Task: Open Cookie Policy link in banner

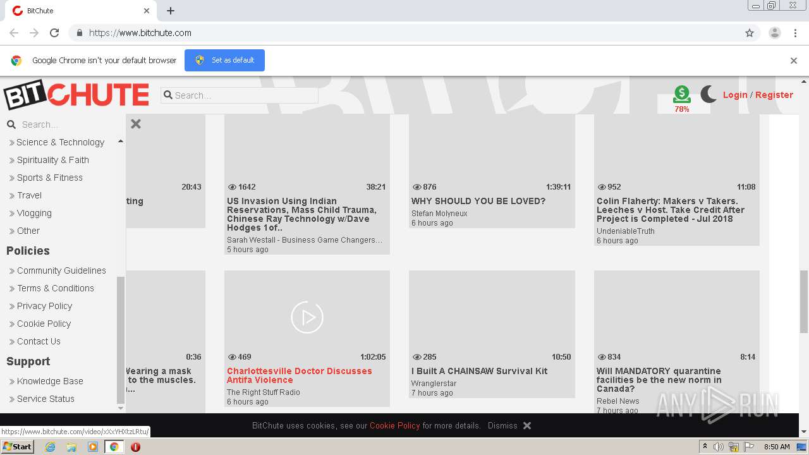Action: [x=394, y=426]
